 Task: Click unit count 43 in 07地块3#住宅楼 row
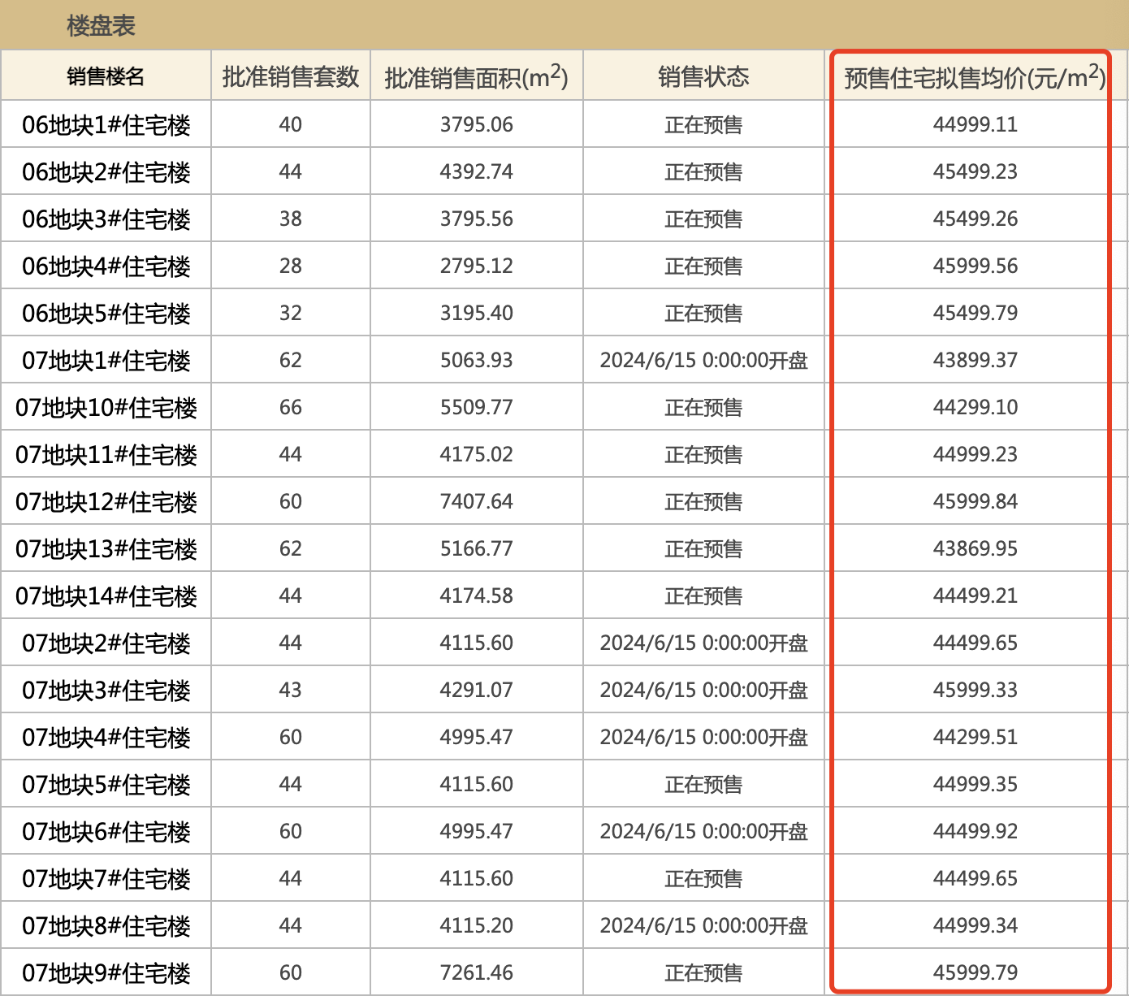[x=291, y=690]
